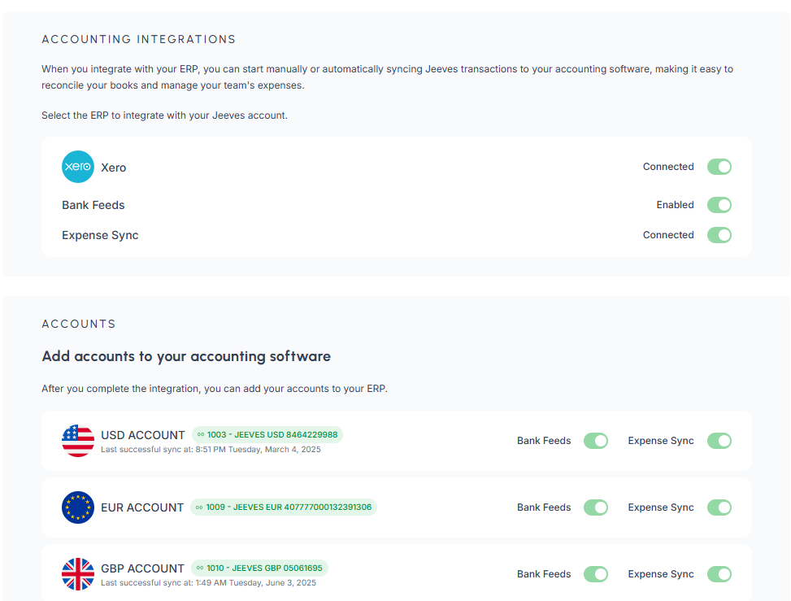Click the UK flag icon
The width and height of the screenshot is (791, 601).
pos(78,574)
